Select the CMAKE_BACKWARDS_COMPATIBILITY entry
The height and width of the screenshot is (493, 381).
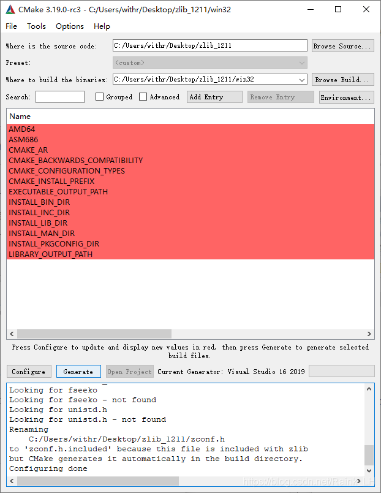pyautogui.click(x=190, y=161)
